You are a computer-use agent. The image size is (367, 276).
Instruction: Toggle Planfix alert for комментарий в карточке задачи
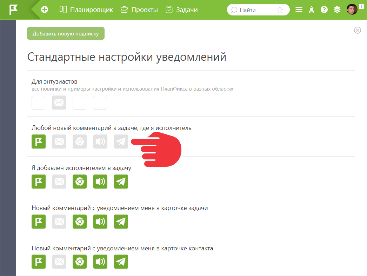39,222
